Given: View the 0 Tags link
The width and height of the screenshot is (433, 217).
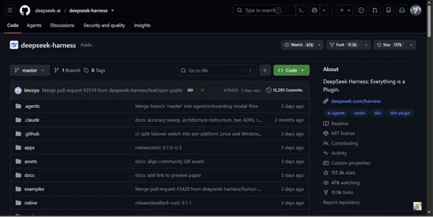Looking at the screenshot, I should click(x=95, y=70).
